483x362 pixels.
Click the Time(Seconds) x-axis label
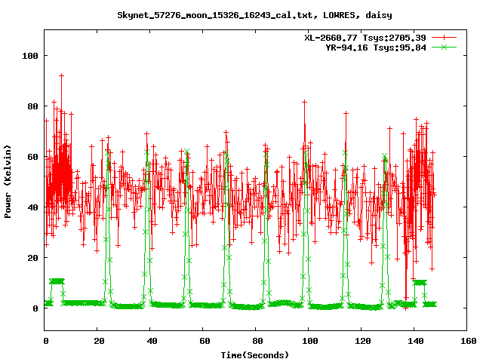click(255, 355)
